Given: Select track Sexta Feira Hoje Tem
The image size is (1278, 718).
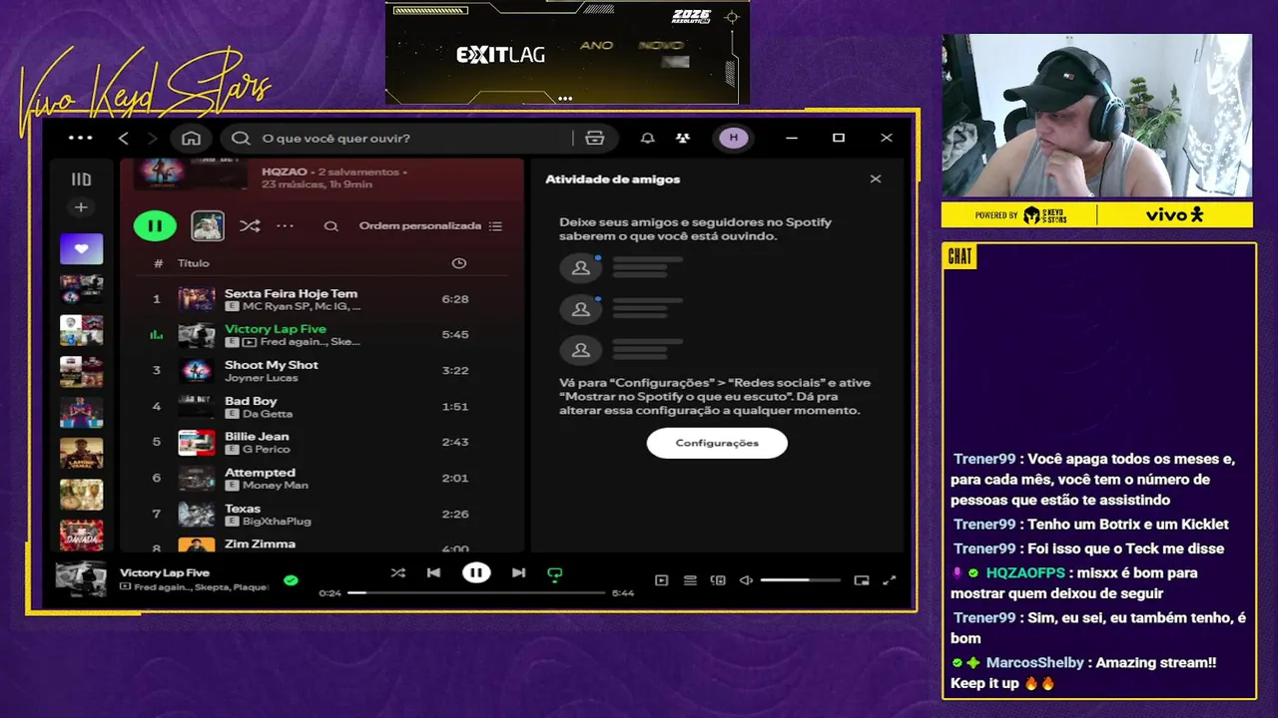Looking at the screenshot, I should pyautogui.click(x=322, y=299).
